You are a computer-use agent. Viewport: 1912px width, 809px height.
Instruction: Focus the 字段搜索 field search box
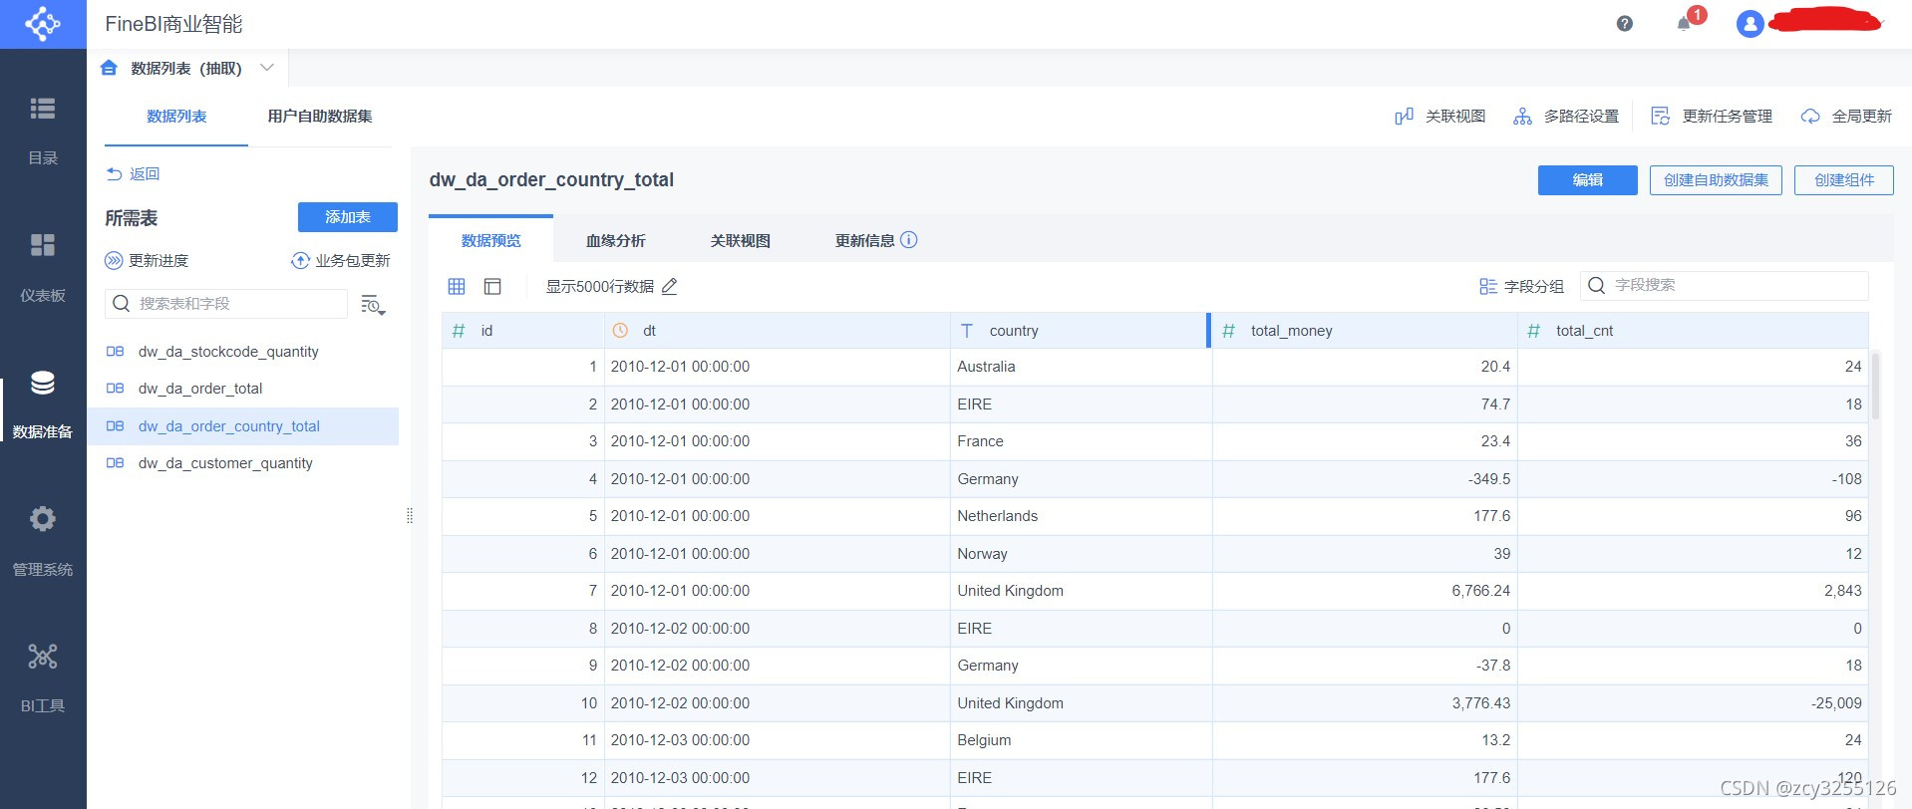click(x=1725, y=286)
